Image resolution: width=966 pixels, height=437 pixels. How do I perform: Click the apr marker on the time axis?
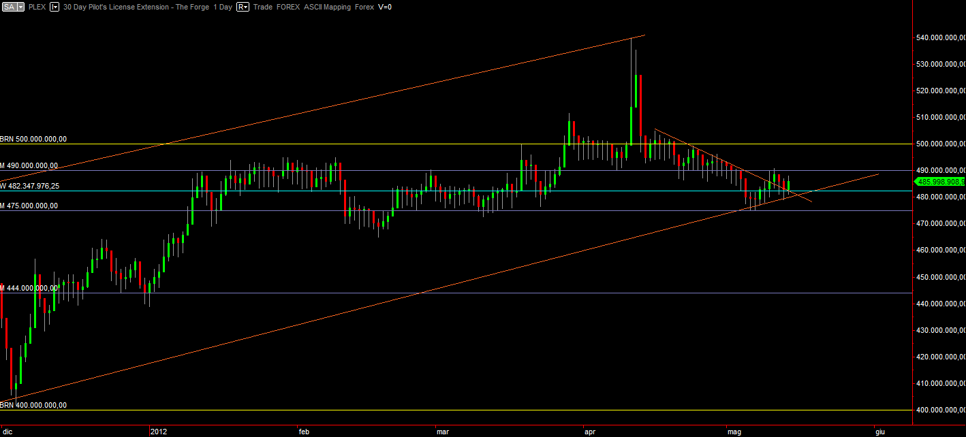590,432
